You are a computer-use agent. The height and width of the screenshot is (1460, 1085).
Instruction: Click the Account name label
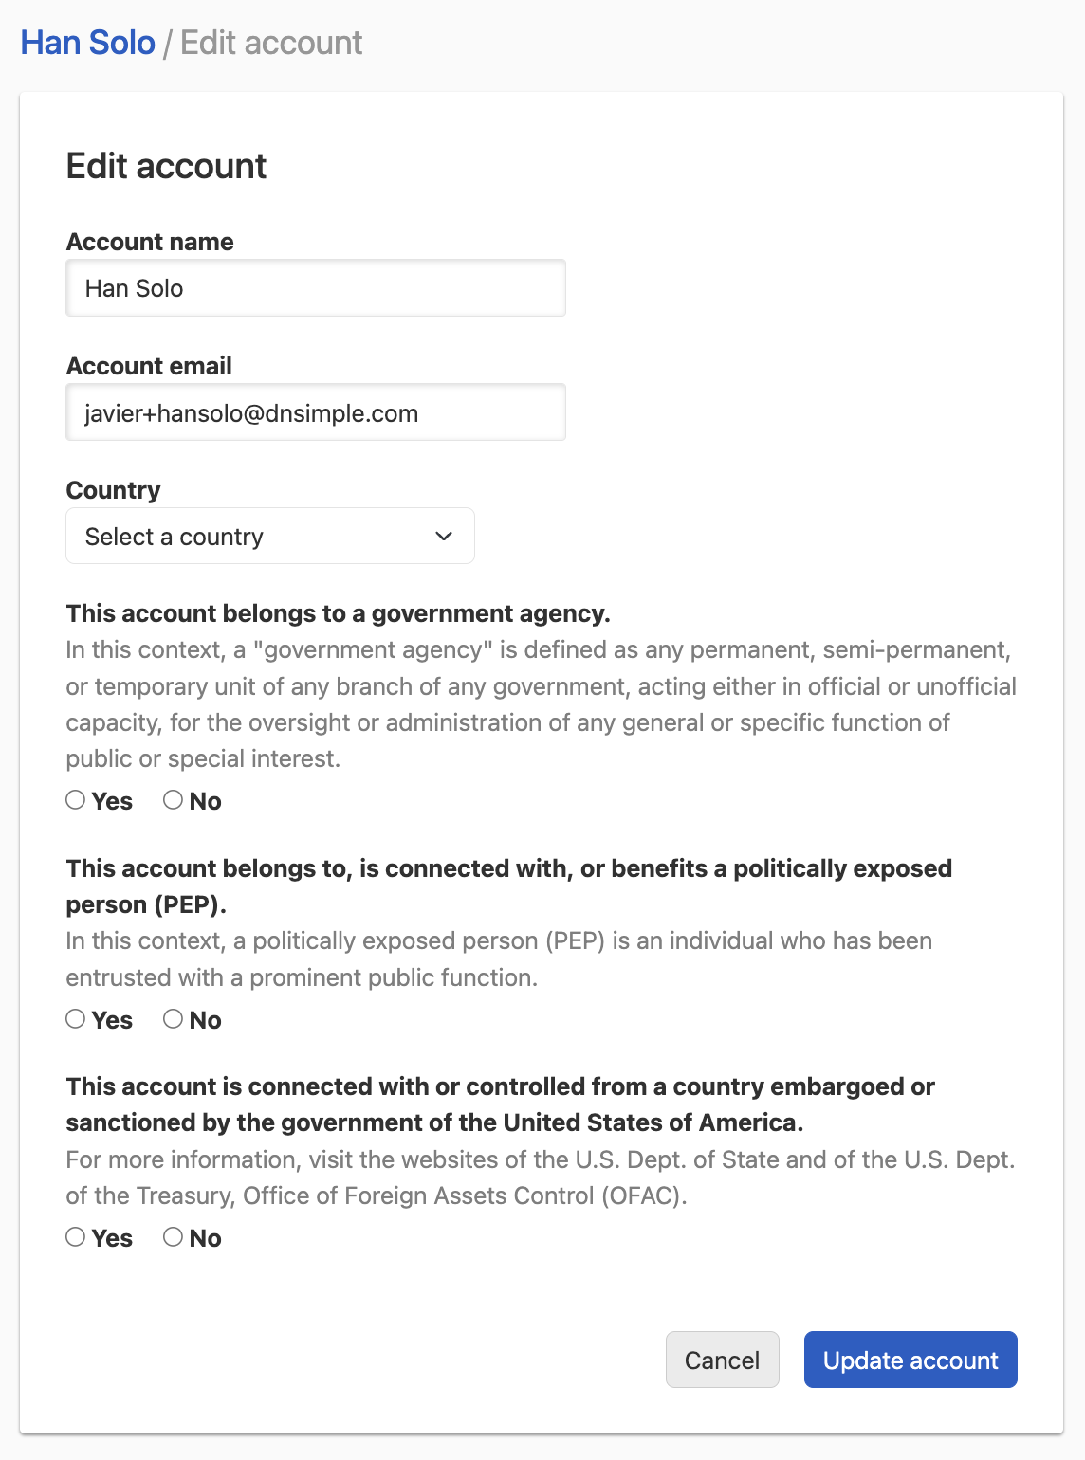(x=149, y=242)
